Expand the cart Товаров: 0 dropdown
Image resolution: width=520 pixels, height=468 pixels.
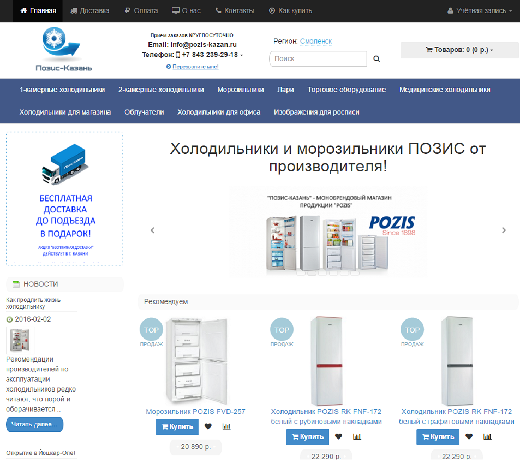point(459,50)
